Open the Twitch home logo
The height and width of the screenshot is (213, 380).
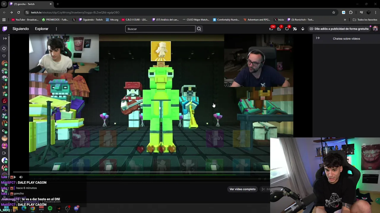pyautogui.click(x=5, y=29)
